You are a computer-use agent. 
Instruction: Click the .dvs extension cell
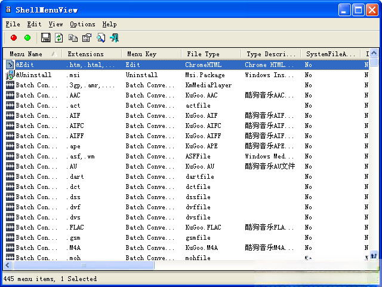click(x=73, y=217)
